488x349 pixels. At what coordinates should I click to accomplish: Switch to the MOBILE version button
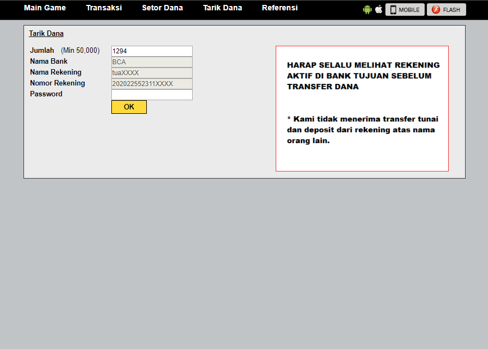pos(405,10)
